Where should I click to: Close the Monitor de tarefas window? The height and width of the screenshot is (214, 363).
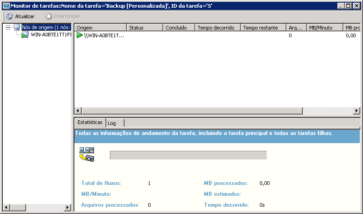(357, 6)
